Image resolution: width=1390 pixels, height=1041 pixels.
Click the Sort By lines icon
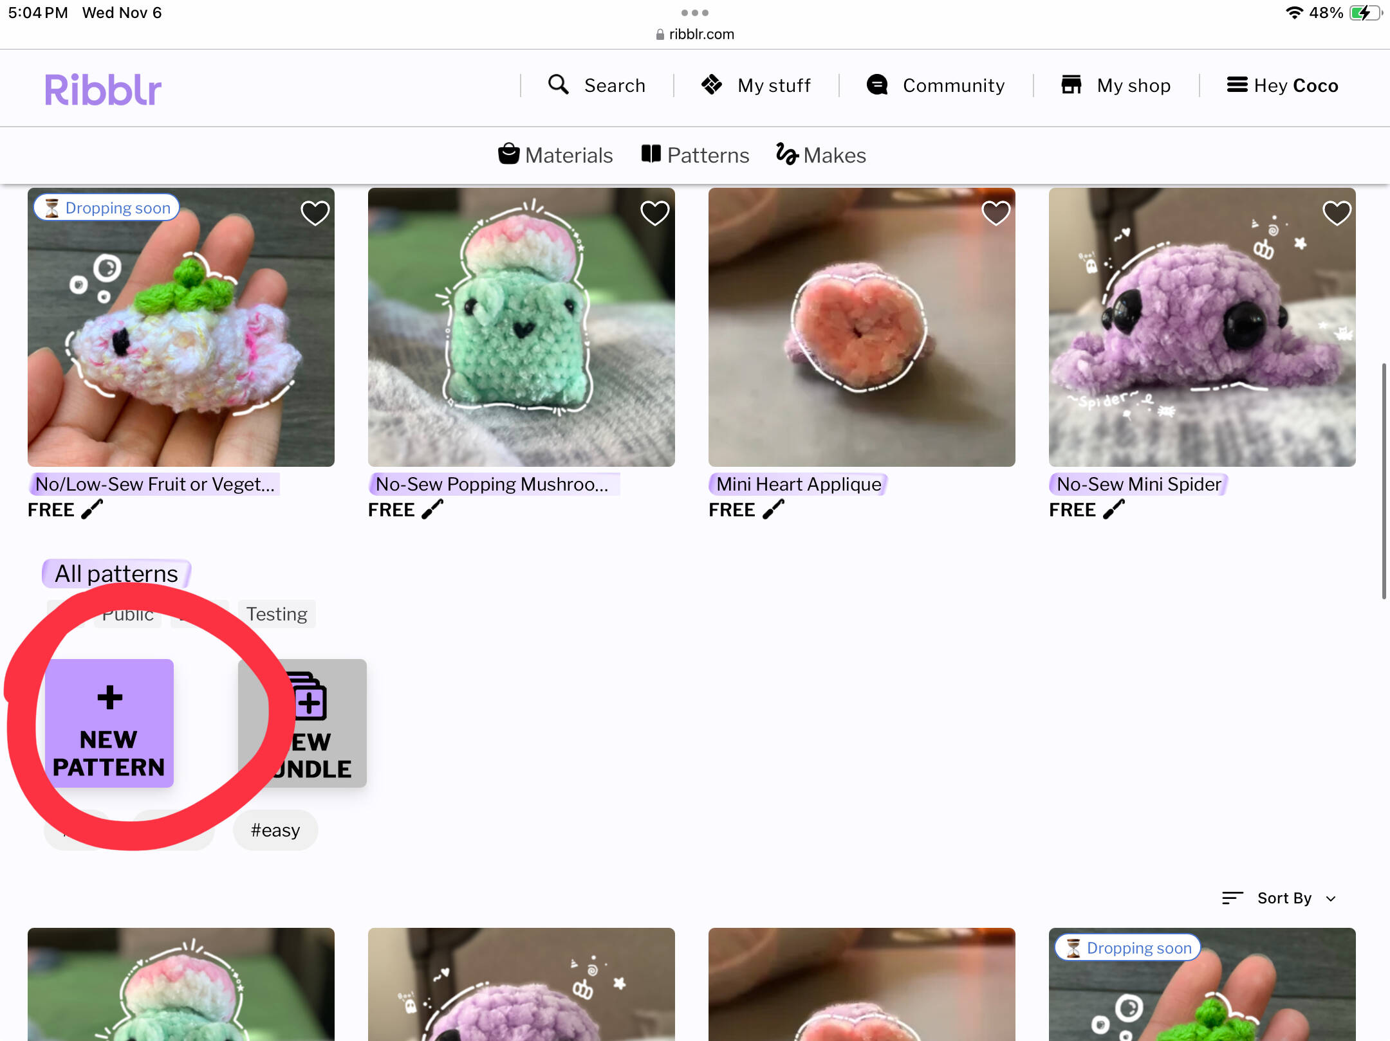(x=1232, y=898)
